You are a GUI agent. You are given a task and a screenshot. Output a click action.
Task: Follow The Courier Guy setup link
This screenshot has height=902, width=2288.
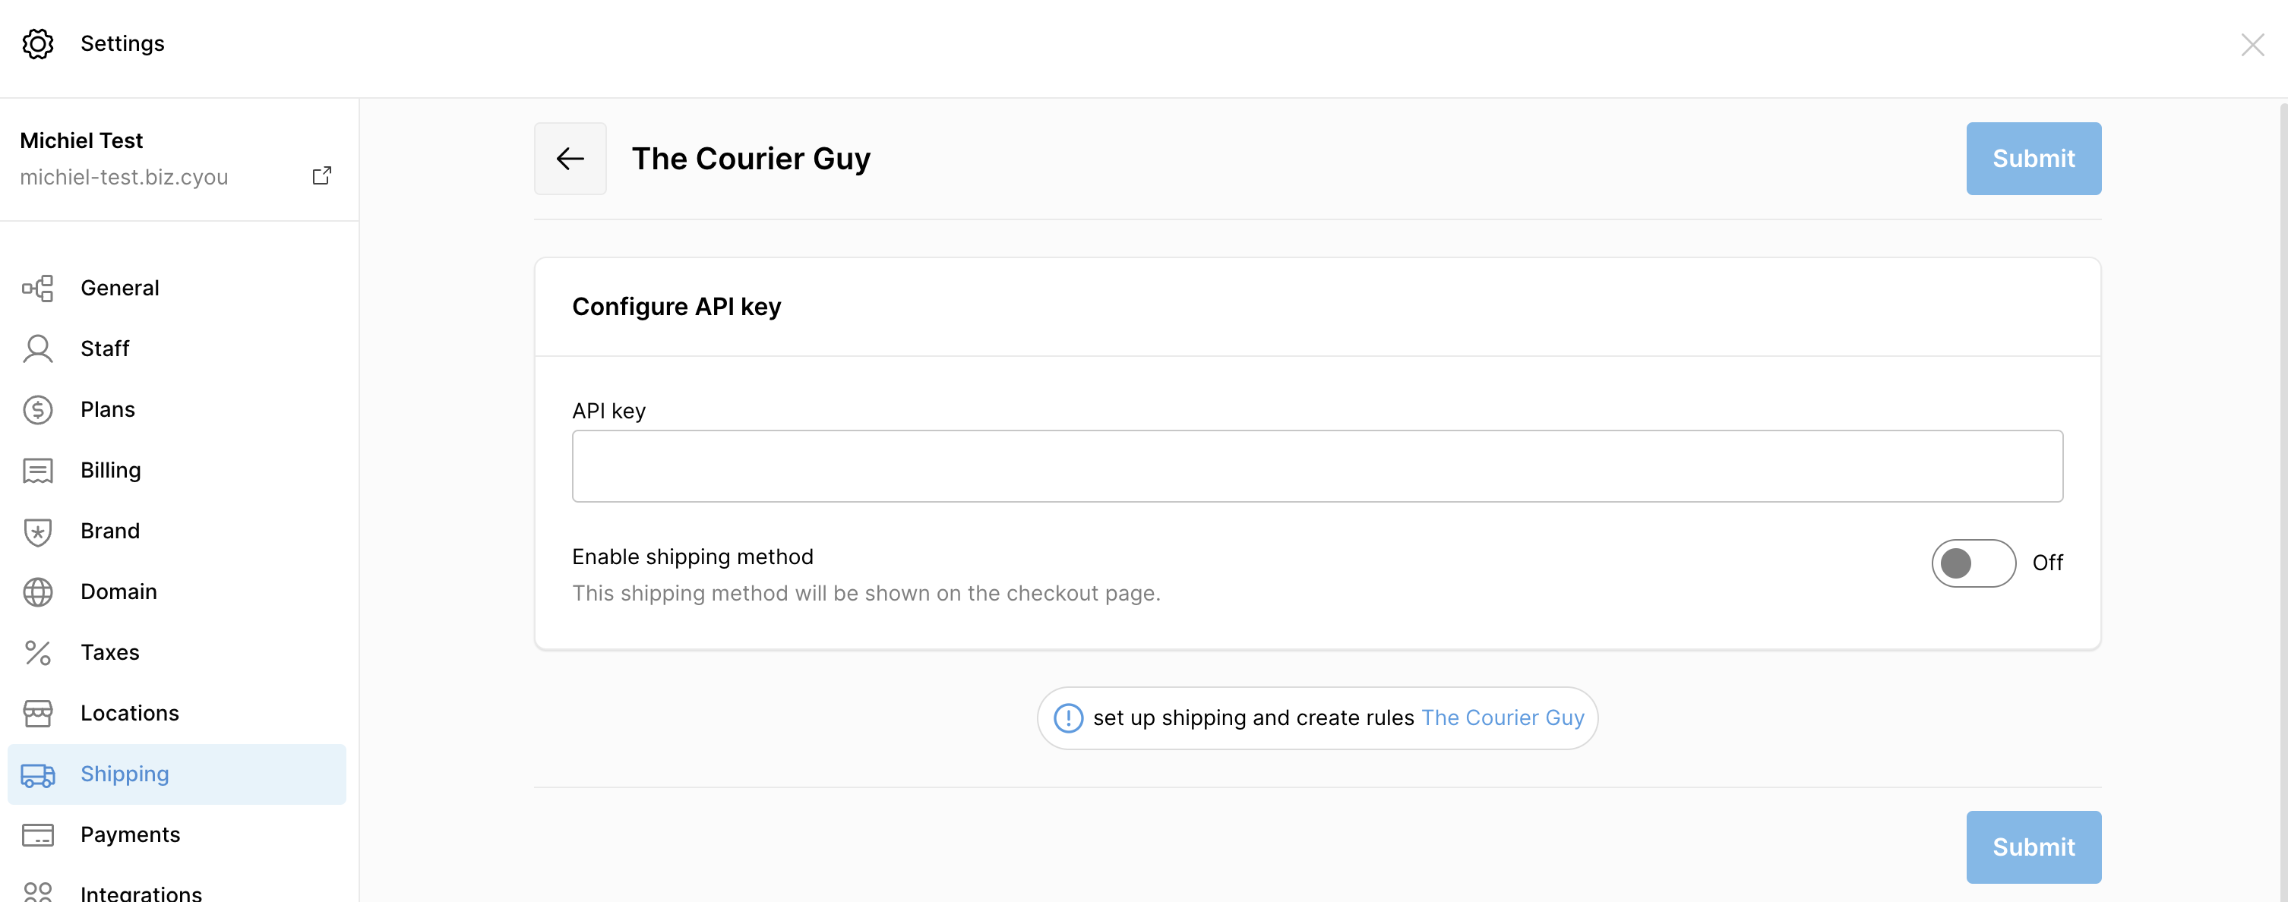(x=1503, y=718)
